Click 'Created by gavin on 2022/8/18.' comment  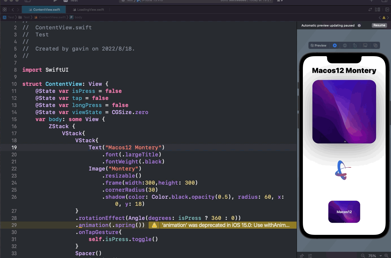[x=85, y=49]
